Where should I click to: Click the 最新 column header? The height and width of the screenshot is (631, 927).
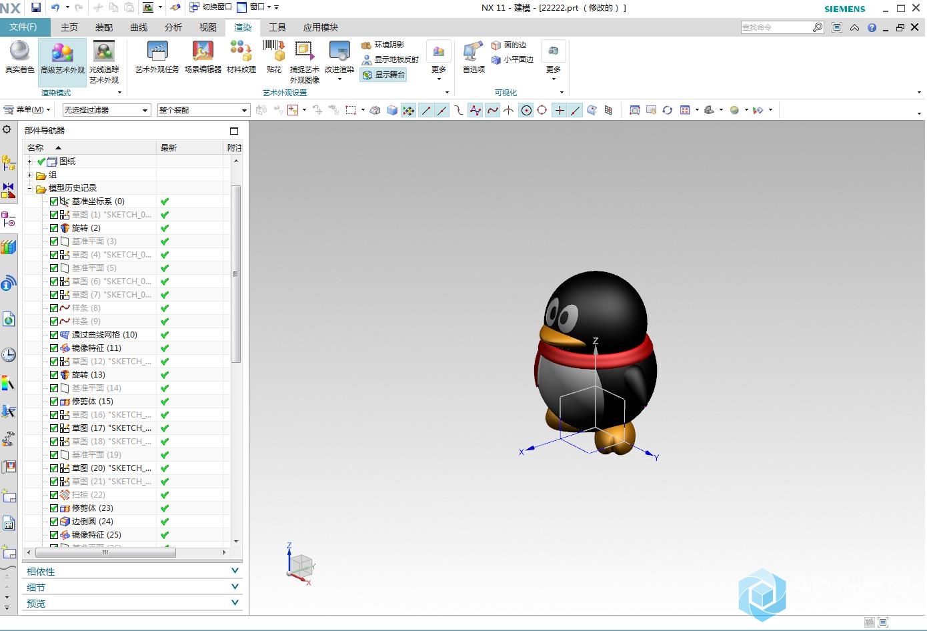point(190,148)
